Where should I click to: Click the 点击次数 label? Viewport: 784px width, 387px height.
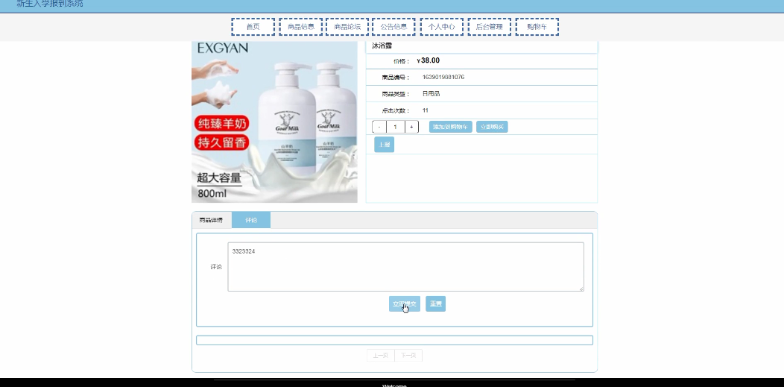tap(396, 111)
